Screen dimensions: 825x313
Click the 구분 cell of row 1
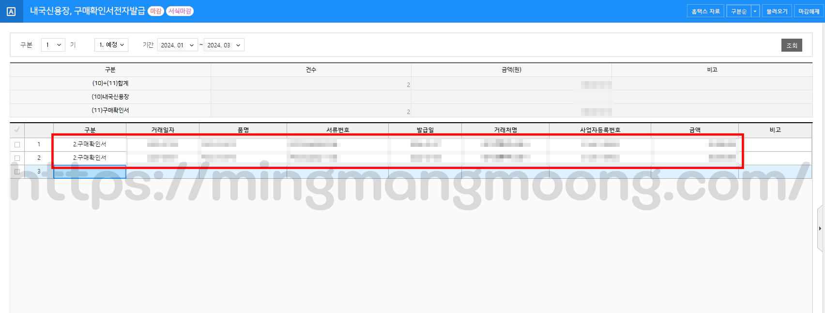click(90, 144)
